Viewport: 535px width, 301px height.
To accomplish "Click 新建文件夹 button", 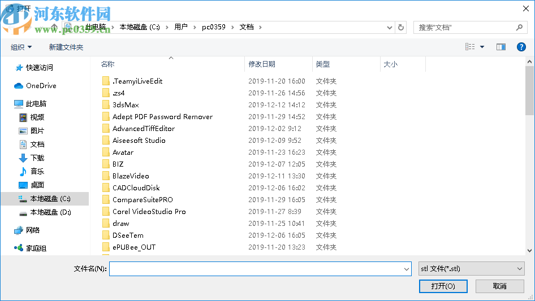I will coord(66,47).
